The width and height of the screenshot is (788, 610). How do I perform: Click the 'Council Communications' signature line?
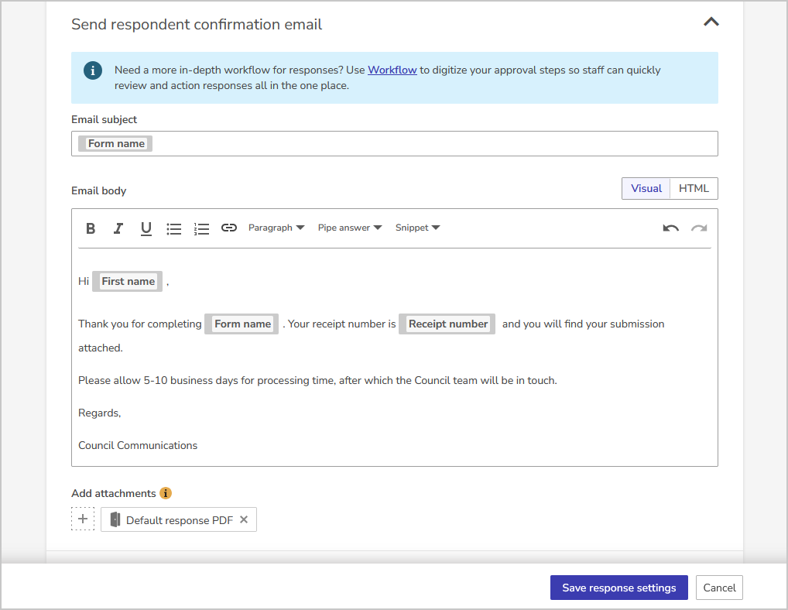(x=138, y=445)
